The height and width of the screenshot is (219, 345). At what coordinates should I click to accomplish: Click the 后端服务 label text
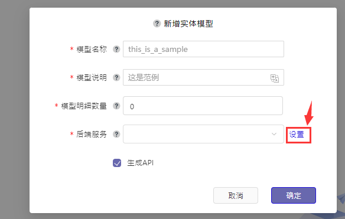point(92,134)
